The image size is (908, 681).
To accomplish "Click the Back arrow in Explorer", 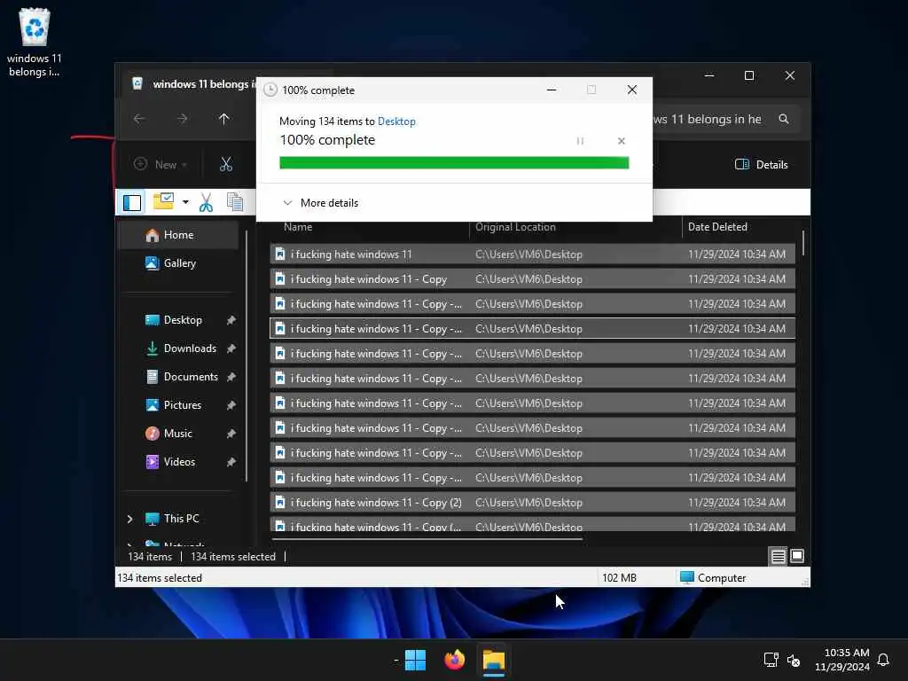I will 139,119.
